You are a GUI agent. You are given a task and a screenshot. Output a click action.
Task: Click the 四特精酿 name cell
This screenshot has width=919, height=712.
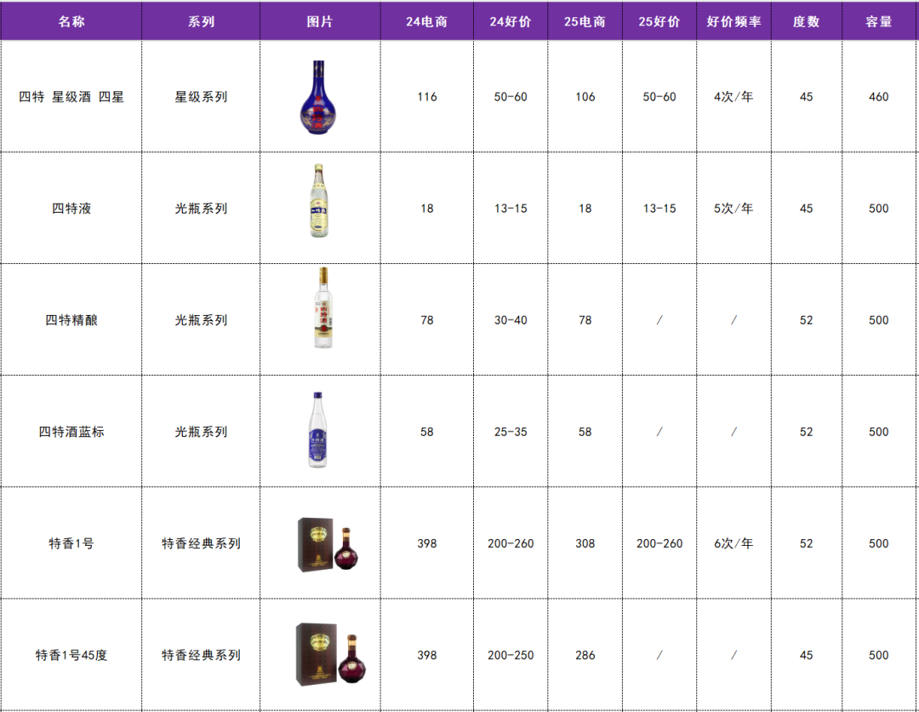pyautogui.click(x=71, y=320)
